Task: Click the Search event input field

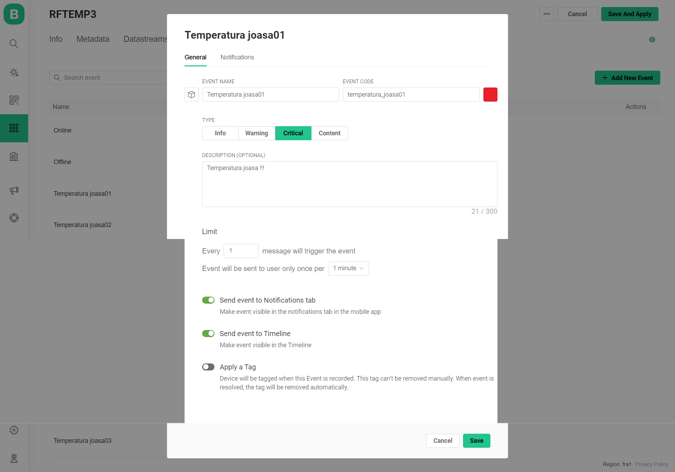Action: click(x=108, y=78)
